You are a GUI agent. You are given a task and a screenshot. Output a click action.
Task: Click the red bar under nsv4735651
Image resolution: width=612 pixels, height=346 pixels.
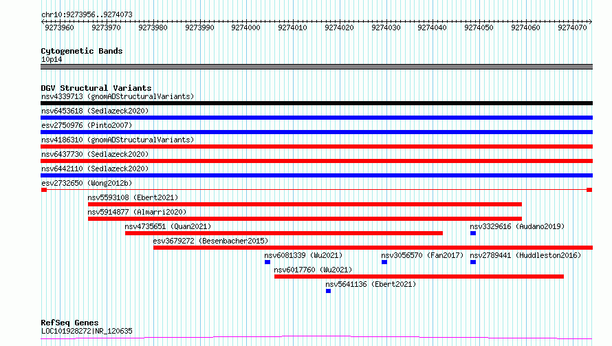click(x=284, y=233)
